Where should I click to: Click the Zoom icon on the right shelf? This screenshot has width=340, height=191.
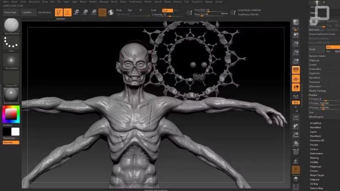tap(296, 44)
